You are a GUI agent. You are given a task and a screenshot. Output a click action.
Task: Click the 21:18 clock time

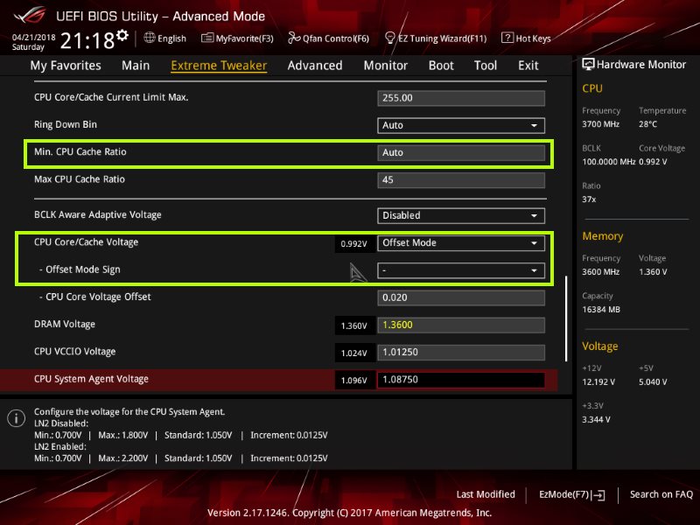pos(87,40)
